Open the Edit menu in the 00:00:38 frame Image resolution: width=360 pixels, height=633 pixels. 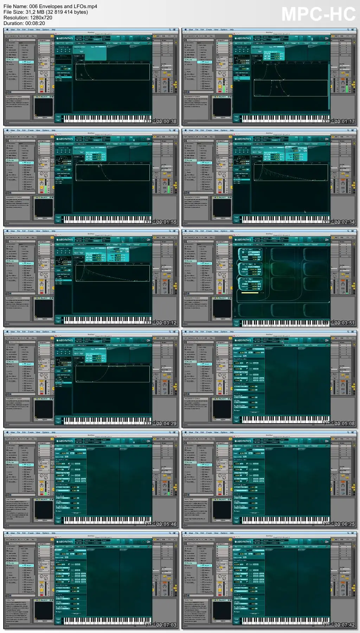point(24,30)
